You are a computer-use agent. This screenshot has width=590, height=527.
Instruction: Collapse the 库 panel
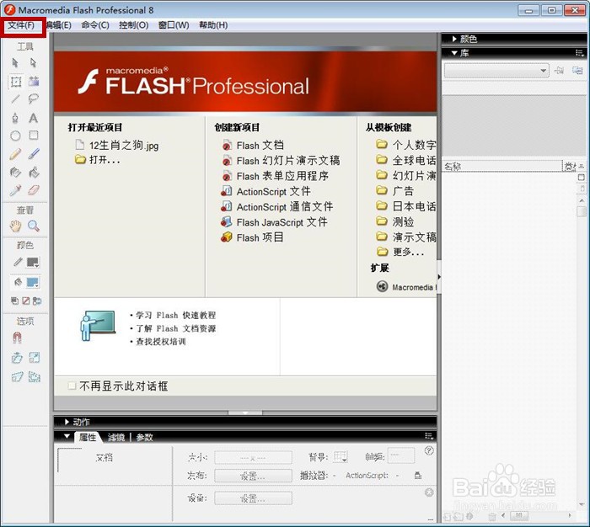click(x=454, y=53)
